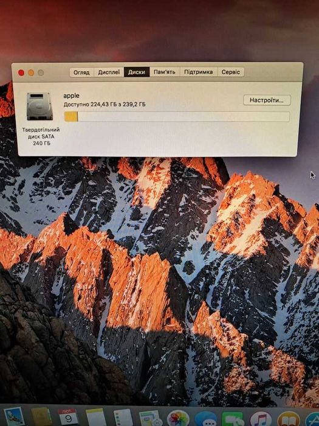
Task: Switch to the Сервіс tab
Action: [230, 72]
